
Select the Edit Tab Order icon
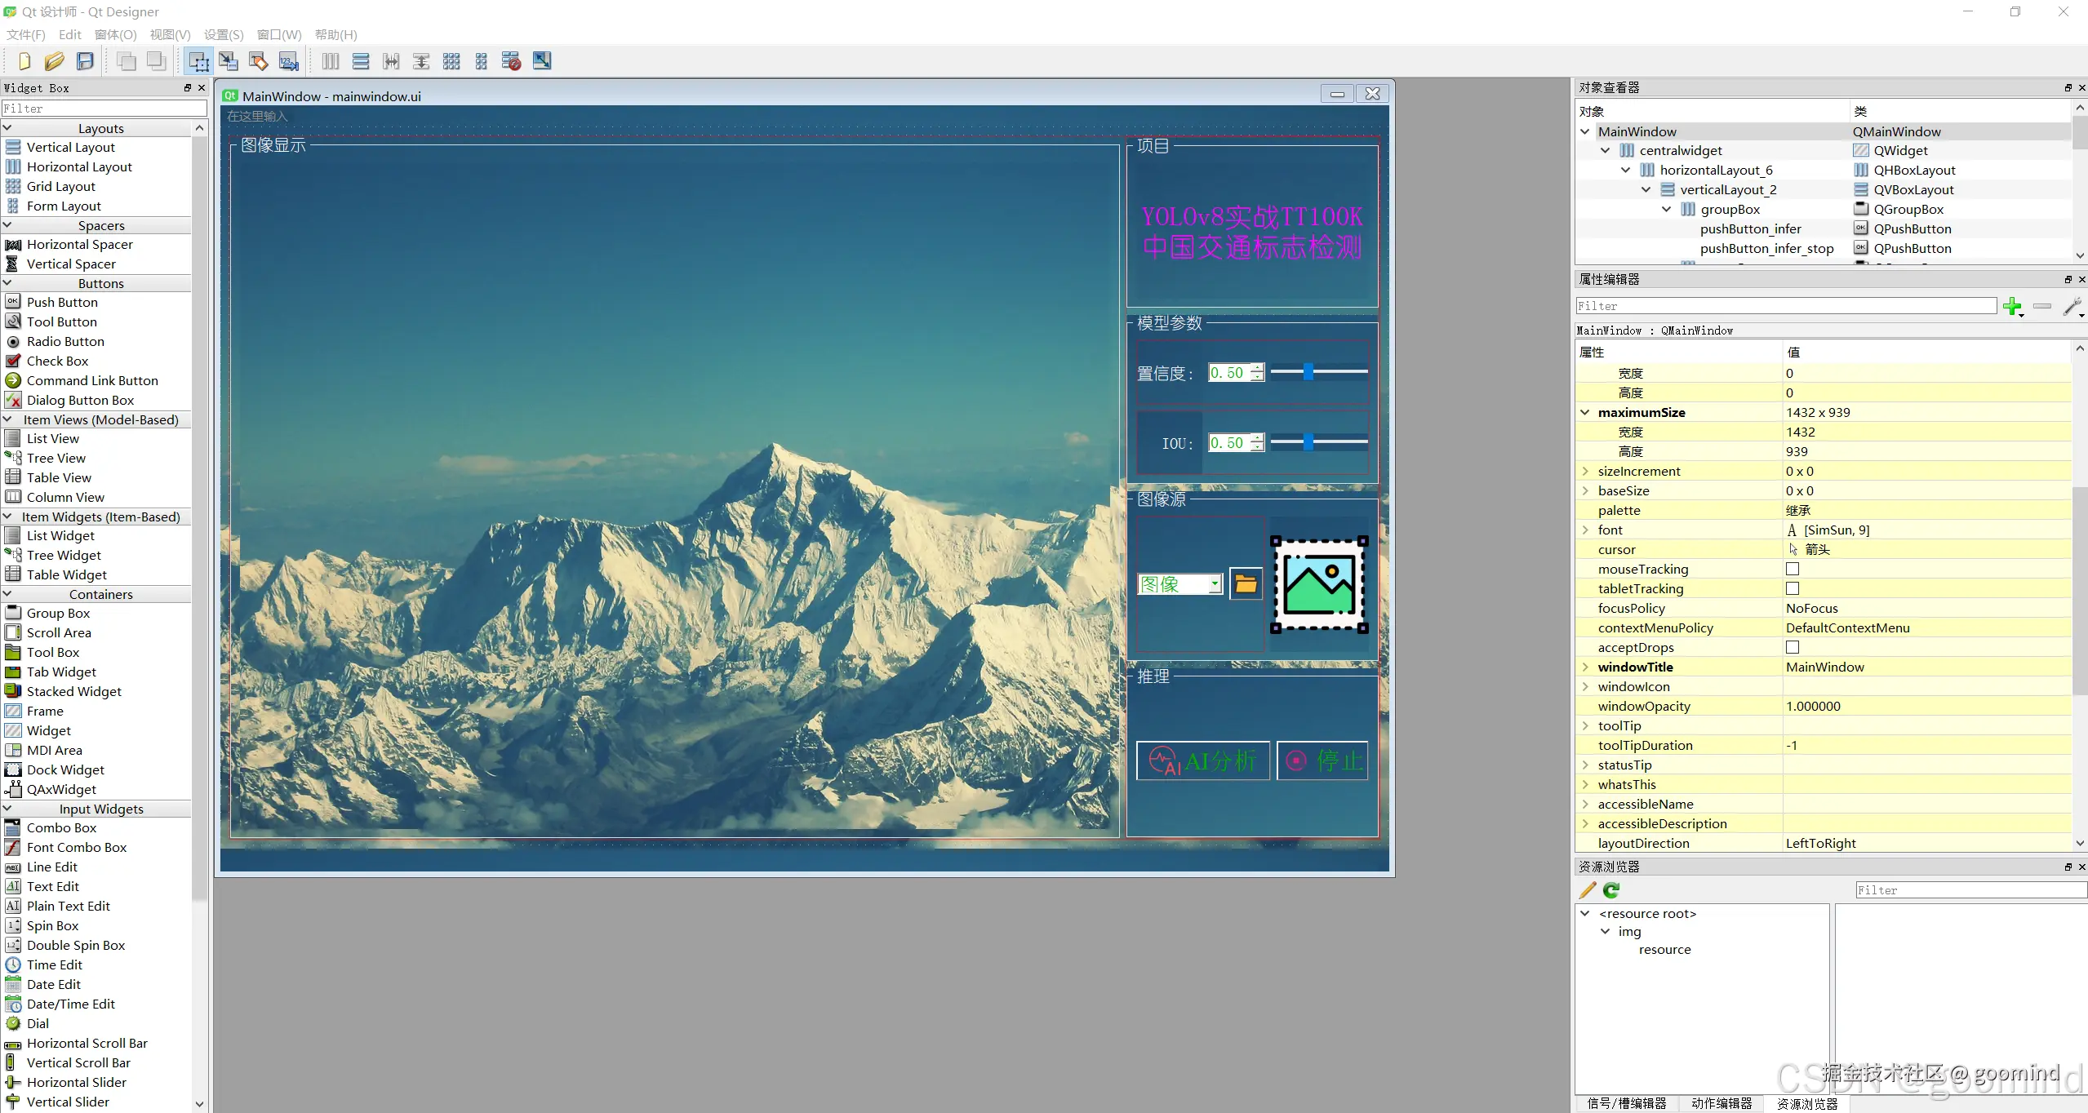(x=289, y=61)
